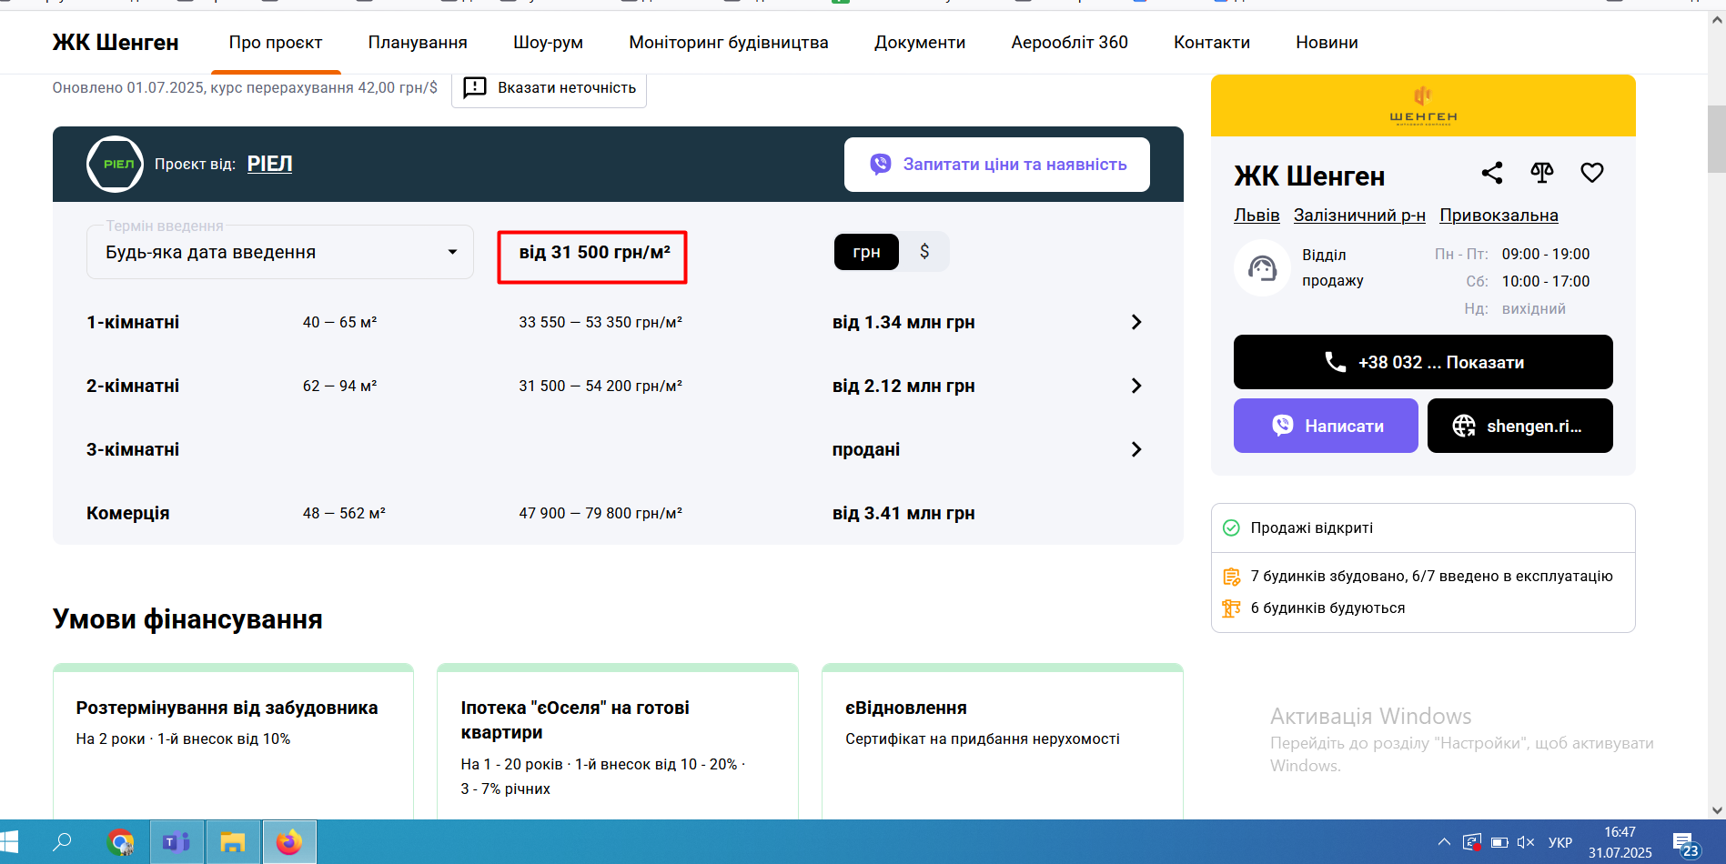This screenshot has width=1726, height=864.
Task: Click the РІЕЛ developer logo circle
Action: pos(115,165)
